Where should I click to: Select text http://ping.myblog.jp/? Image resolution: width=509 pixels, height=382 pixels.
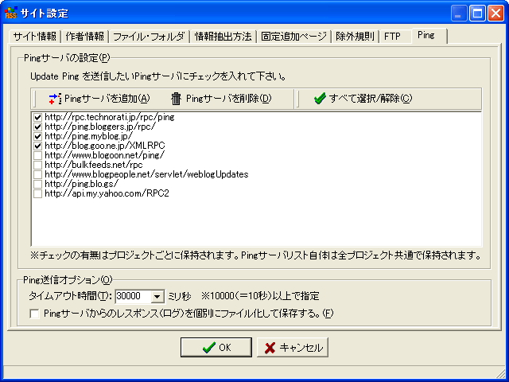click(x=88, y=136)
